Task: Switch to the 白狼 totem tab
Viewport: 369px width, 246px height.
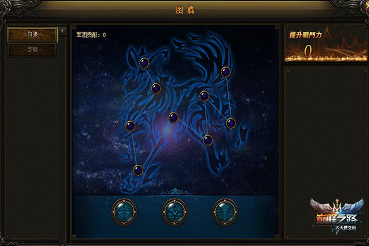Action: point(32,34)
